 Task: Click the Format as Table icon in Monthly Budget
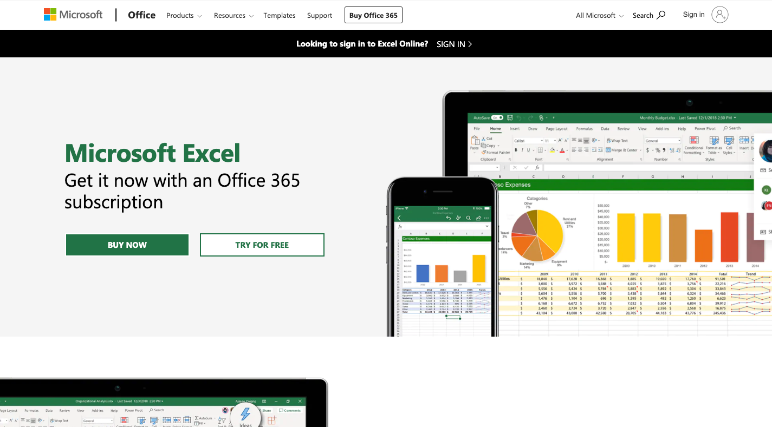[714, 141]
